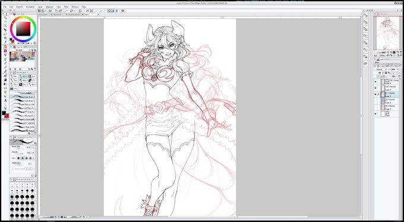Open the help question-mark icon
404x222 pixels.
(x=122, y=11)
